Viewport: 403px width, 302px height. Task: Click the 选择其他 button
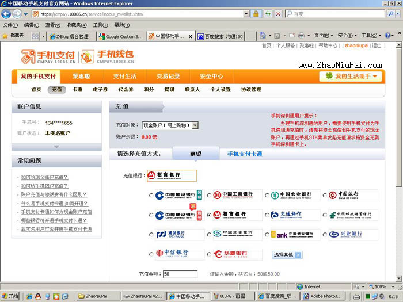(287, 255)
